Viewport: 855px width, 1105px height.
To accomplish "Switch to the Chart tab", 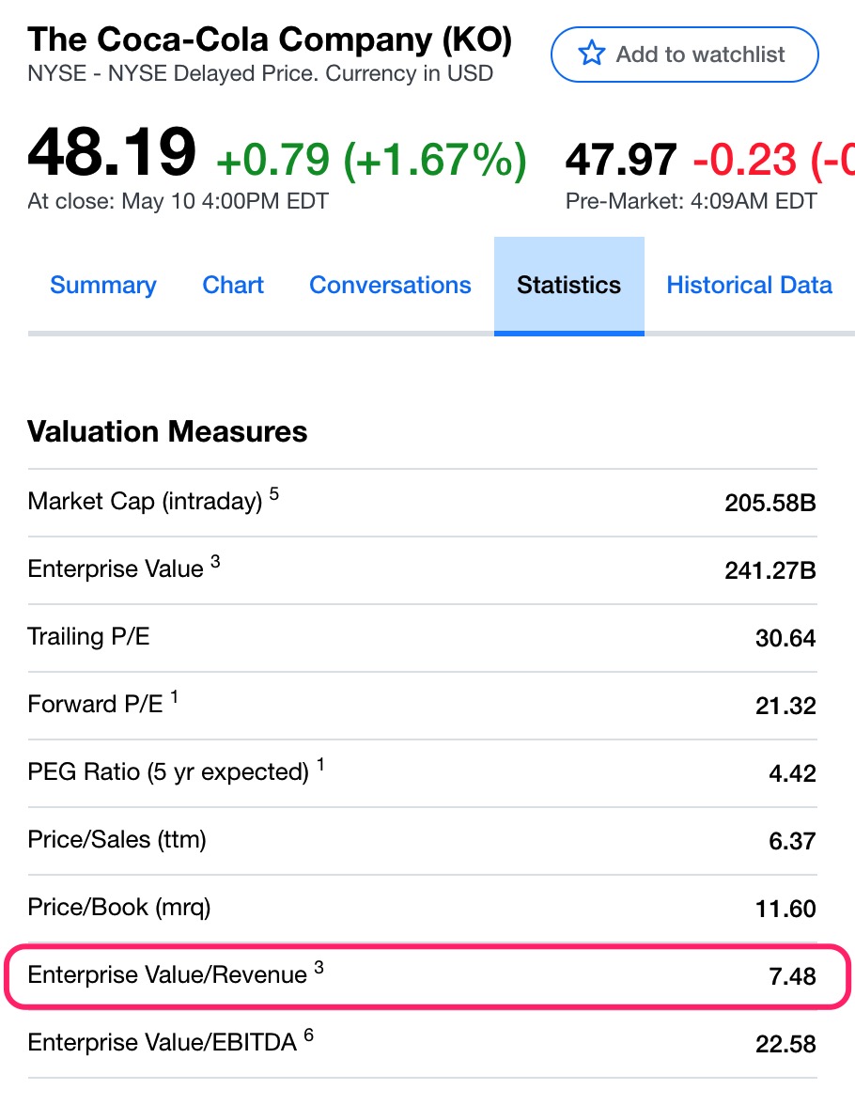I will pyautogui.click(x=233, y=286).
